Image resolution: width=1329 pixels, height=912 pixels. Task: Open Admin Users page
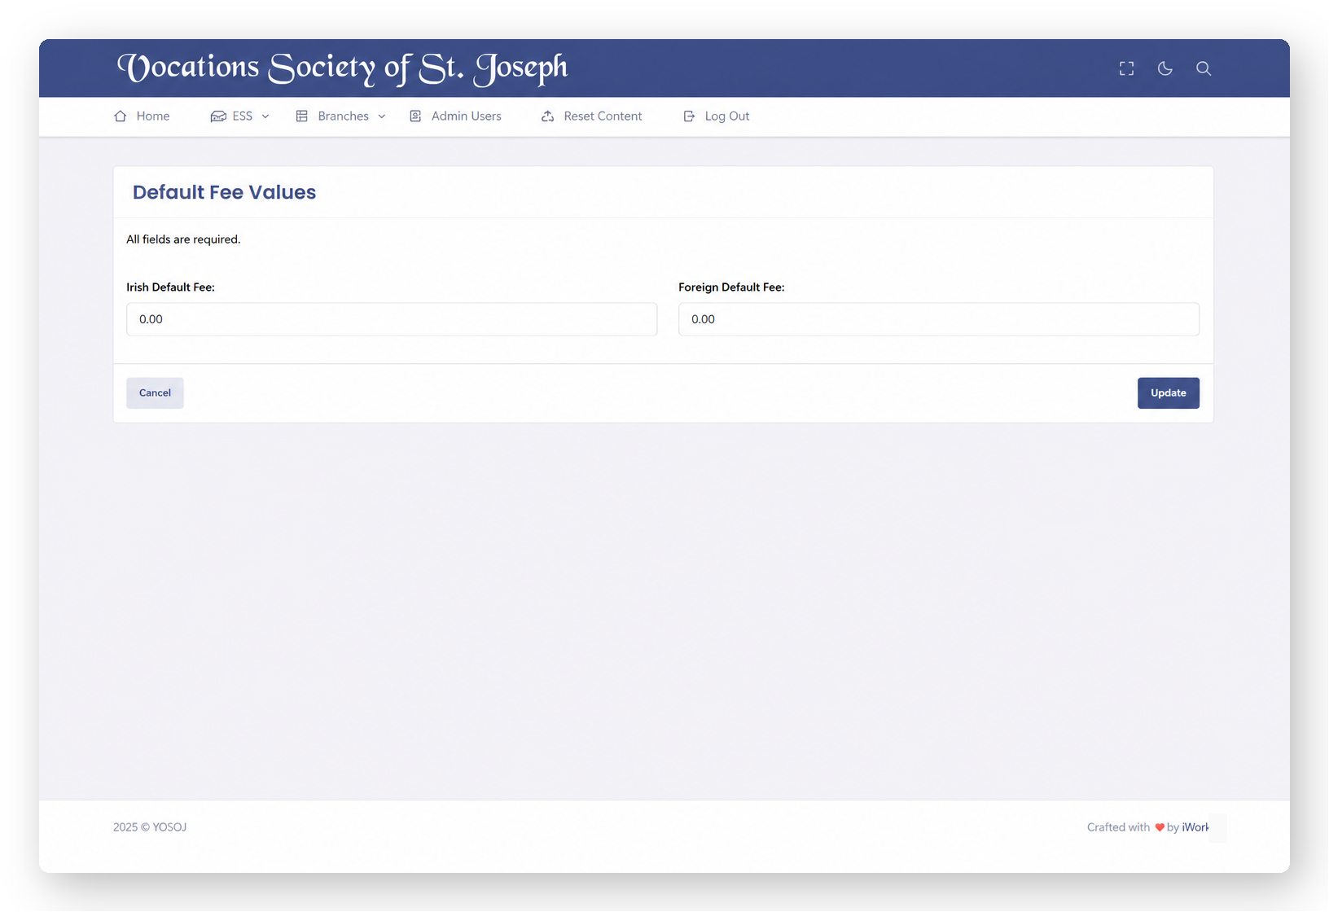(x=455, y=116)
